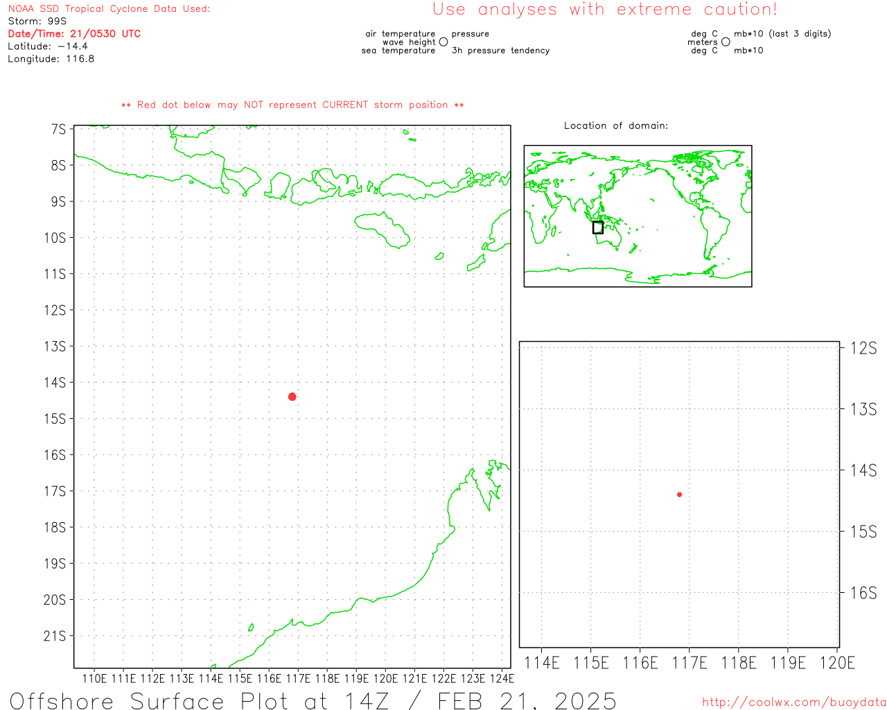Click the '117E' label on the inset map

(690, 664)
